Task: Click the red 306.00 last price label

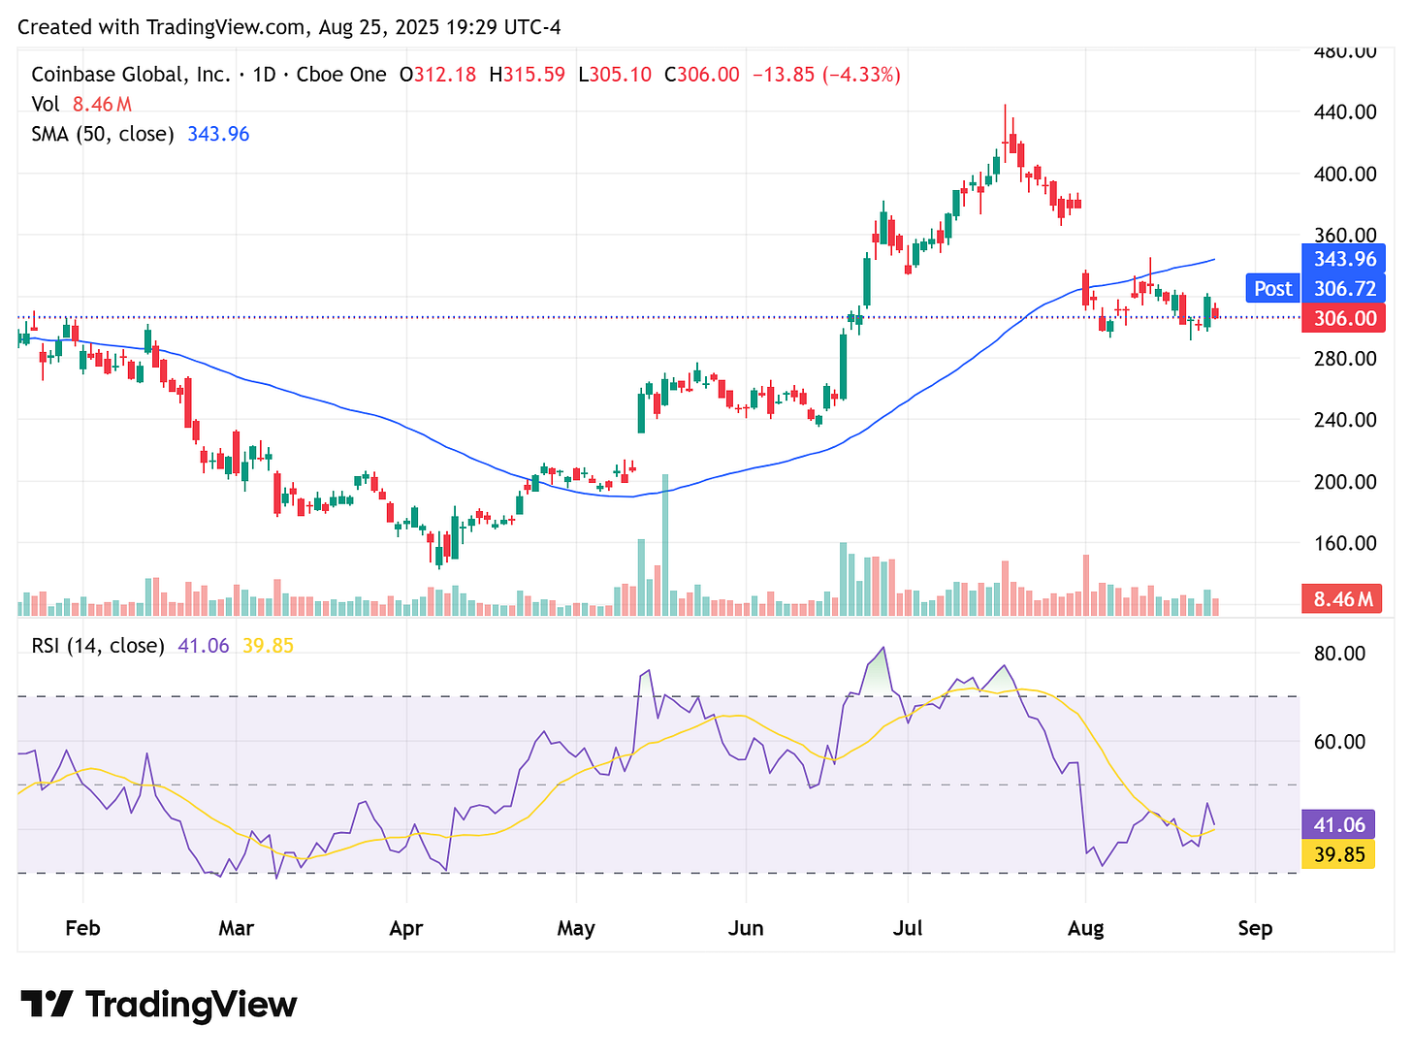Action: pyautogui.click(x=1342, y=318)
